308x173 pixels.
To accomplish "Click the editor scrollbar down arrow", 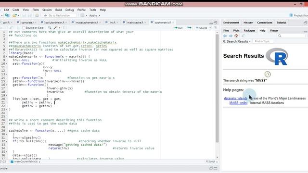I will [217, 157].
